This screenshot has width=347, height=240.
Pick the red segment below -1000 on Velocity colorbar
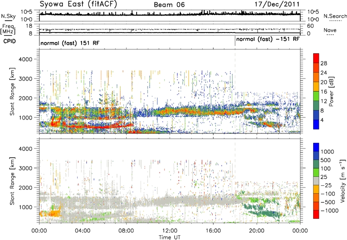pyautogui.click(x=316, y=214)
